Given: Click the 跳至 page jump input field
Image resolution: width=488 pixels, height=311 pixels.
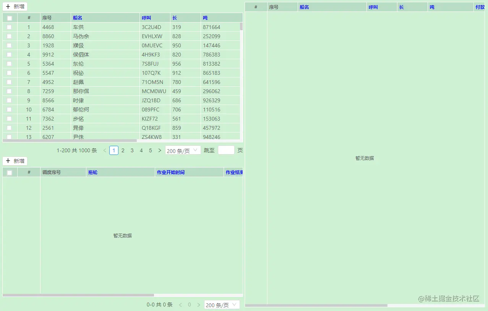Looking at the screenshot, I should pyautogui.click(x=226, y=150).
